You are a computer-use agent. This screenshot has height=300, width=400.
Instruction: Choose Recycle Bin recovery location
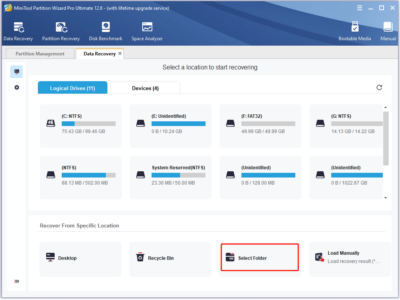[x=170, y=259]
